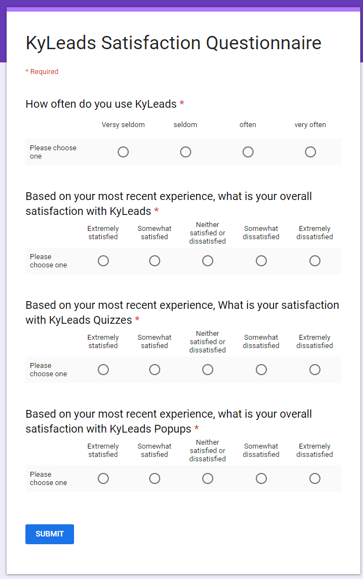Mark 'Extremely dissatisfied' for KyLeads Quizzes
This screenshot has height=579, width=363.
pos(315,370)
